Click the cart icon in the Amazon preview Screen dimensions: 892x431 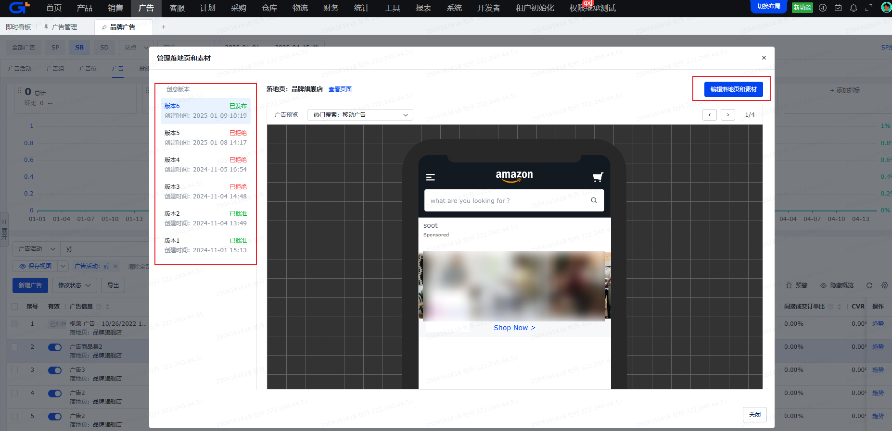click(x=598, y=177)
